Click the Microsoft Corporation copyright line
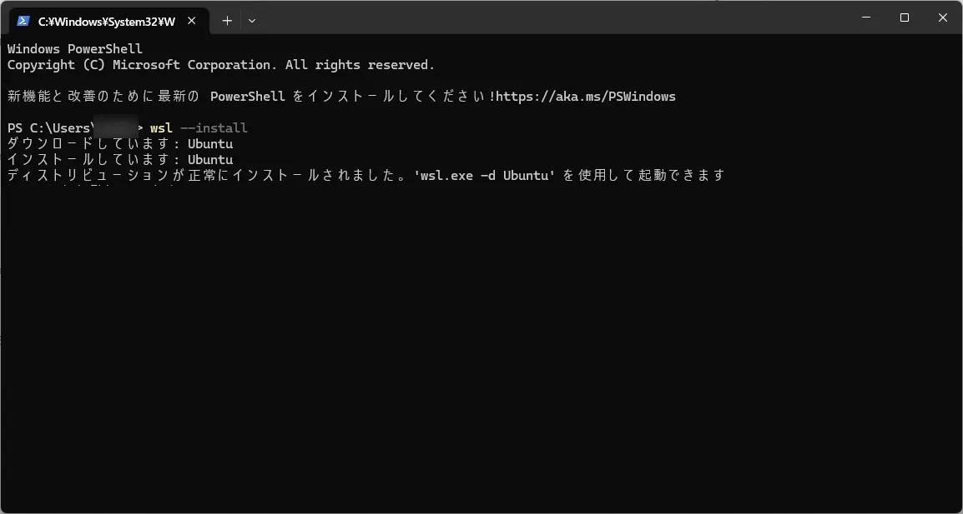Screen dimensions: 963x514 pos(221,65)
